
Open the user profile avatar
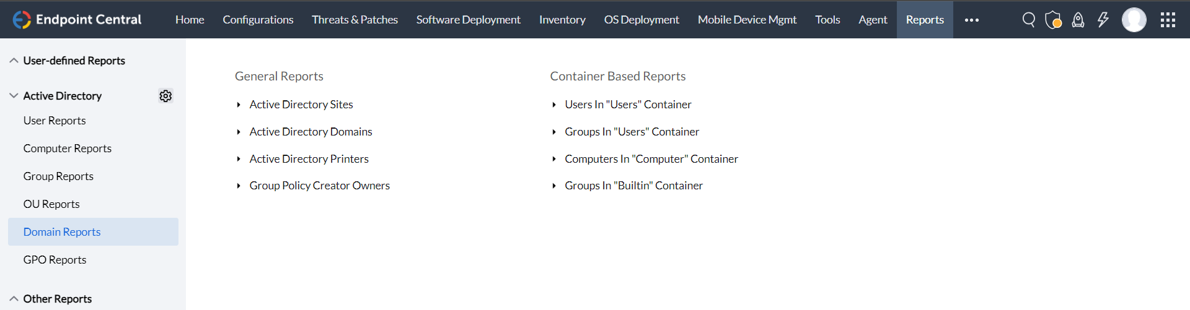point(1134,20)
